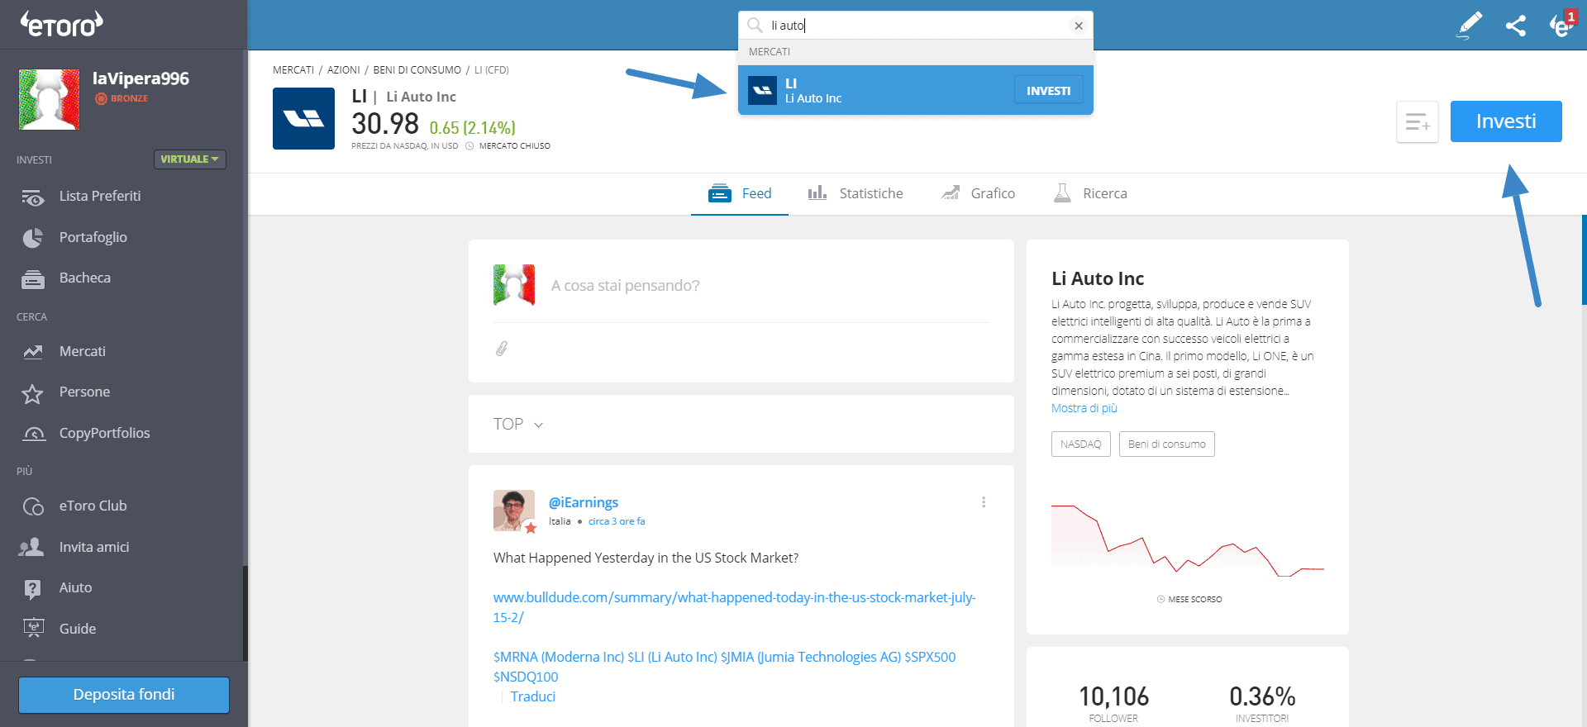Screen dimensions: 1587x727
Task: Click the MERCATI breadcrumb
Action: [293, 70]
